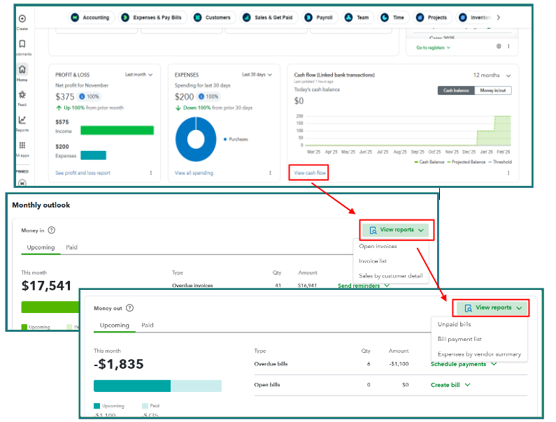Select Unpaid bills from the reports menu
Viewport: 556px width, 422px height.
[454, 324]
